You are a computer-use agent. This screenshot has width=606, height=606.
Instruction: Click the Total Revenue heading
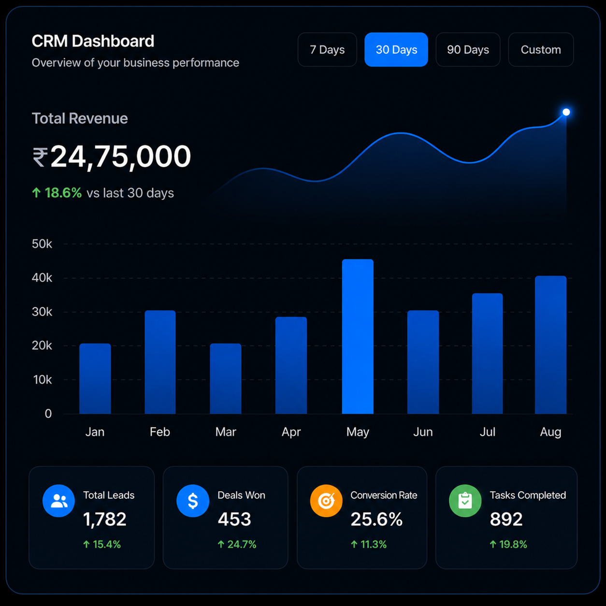click(80, 118)
